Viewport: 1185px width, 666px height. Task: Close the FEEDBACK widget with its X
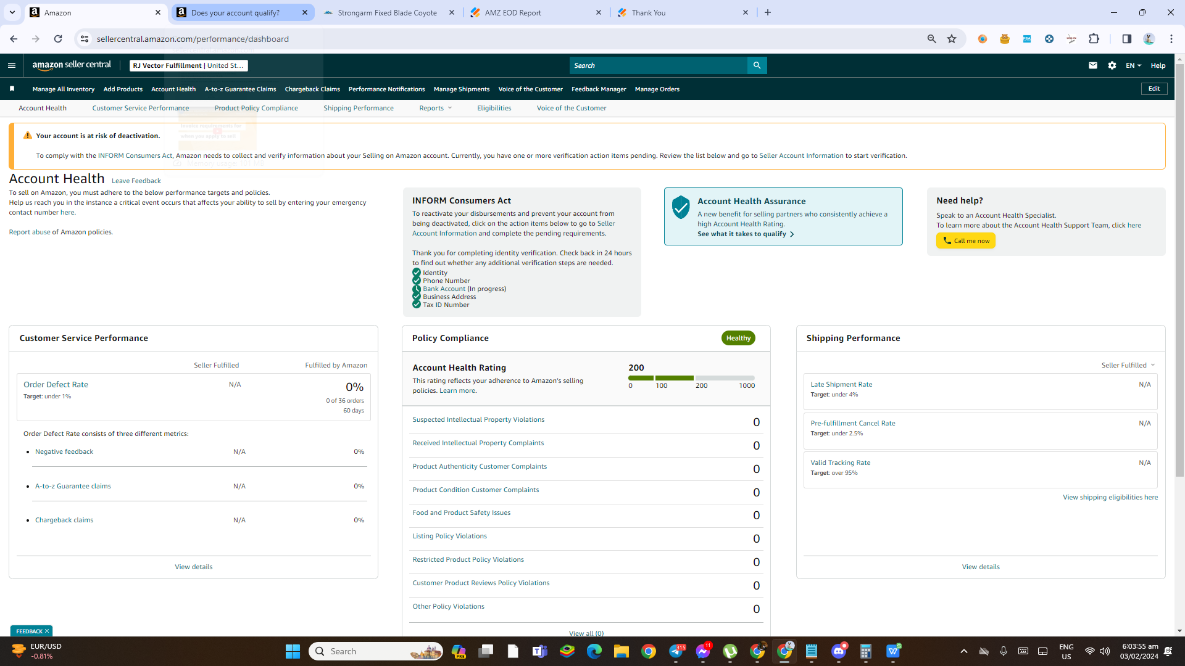tap(47, 631)
